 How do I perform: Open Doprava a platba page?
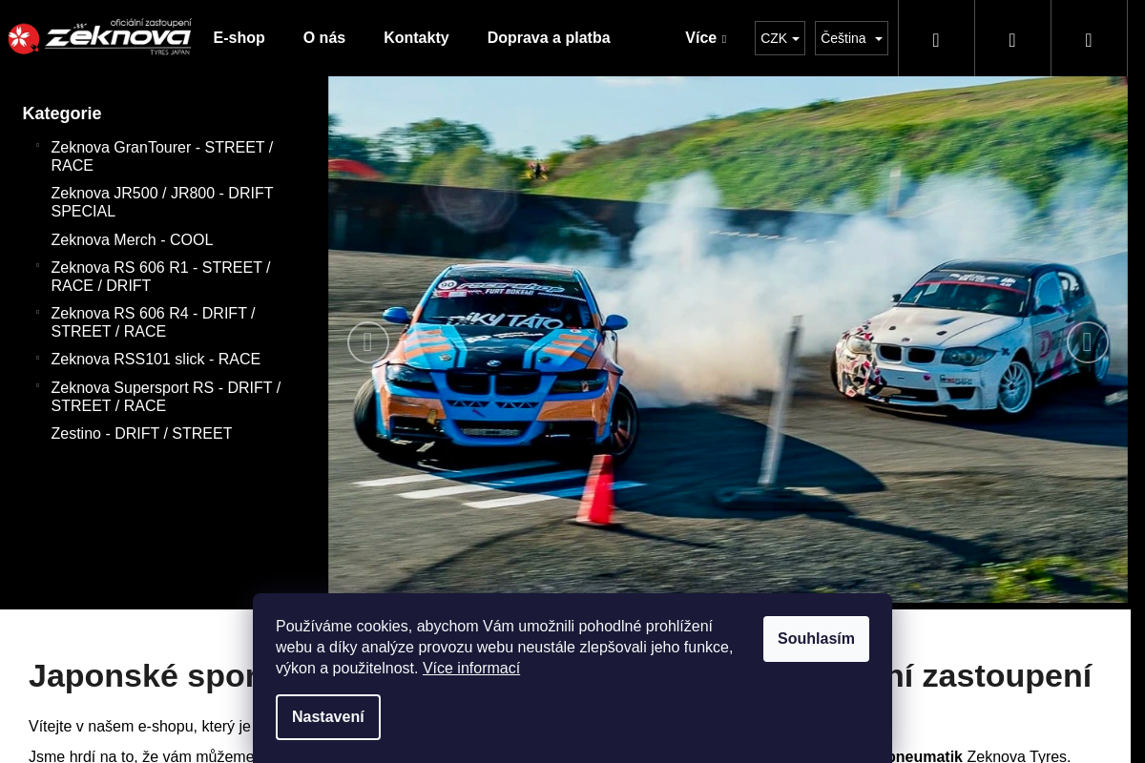pyautogui.click(x=549, y=38)
